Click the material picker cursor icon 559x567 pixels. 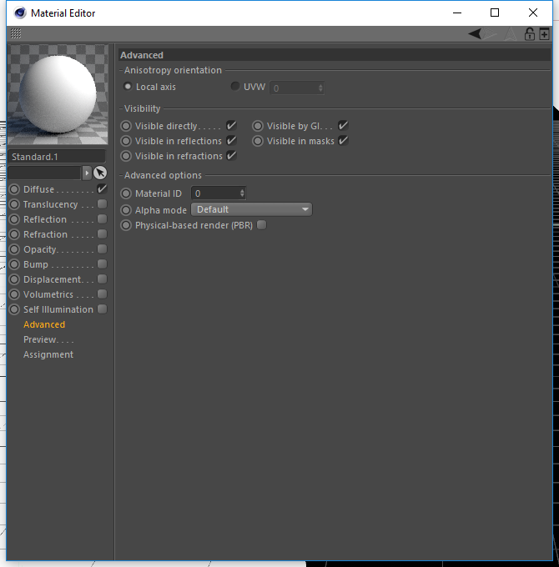coord(100,173)
